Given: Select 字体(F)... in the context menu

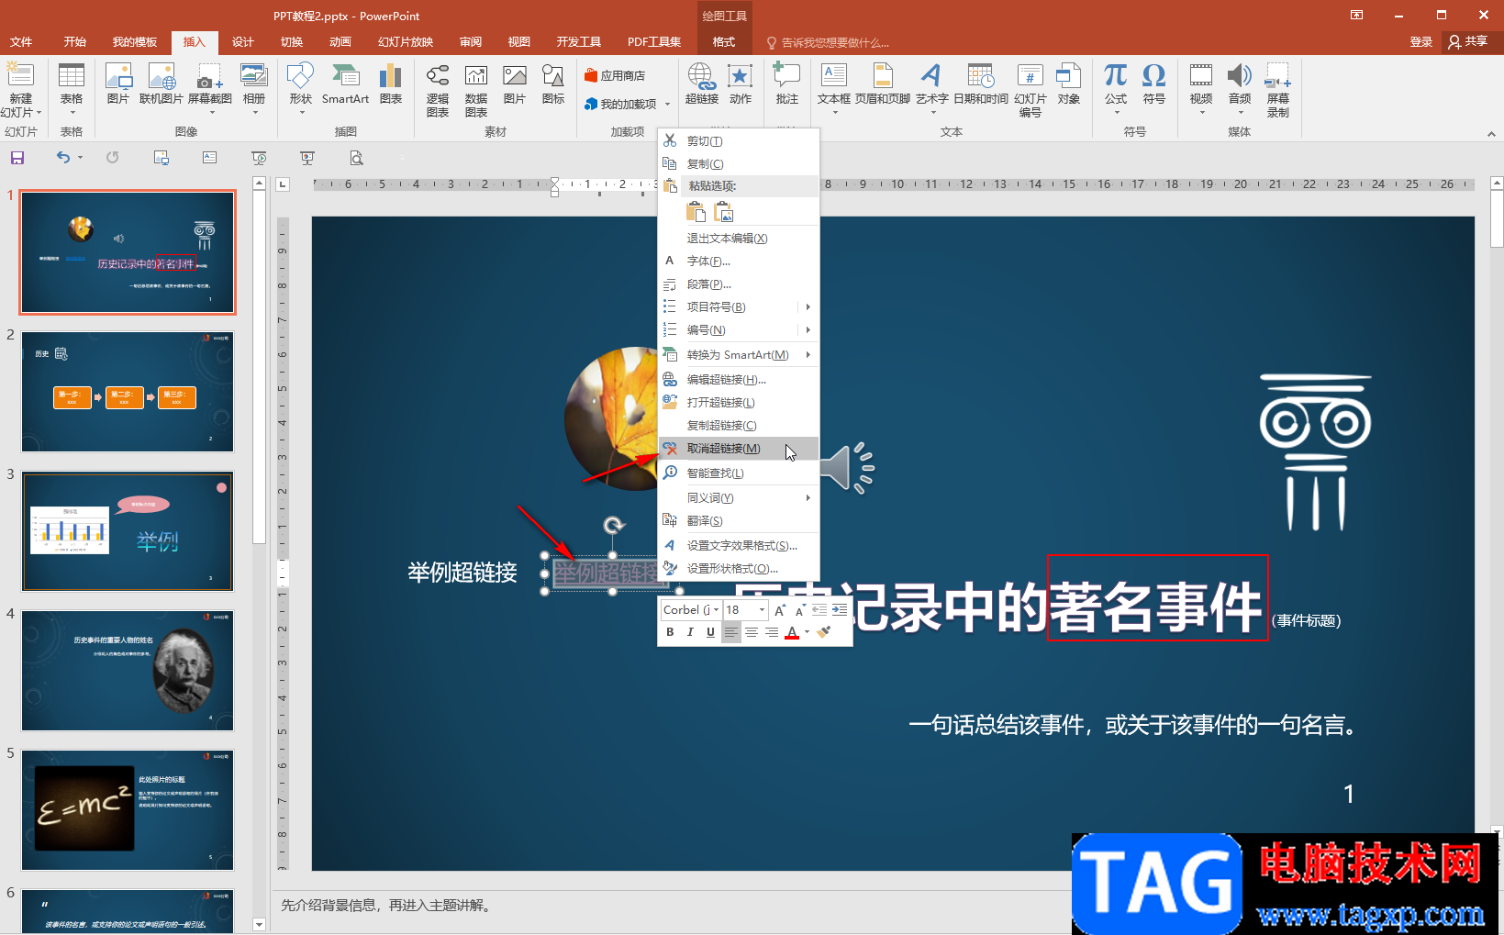Looking at the screenshot, I should [739, 261].
